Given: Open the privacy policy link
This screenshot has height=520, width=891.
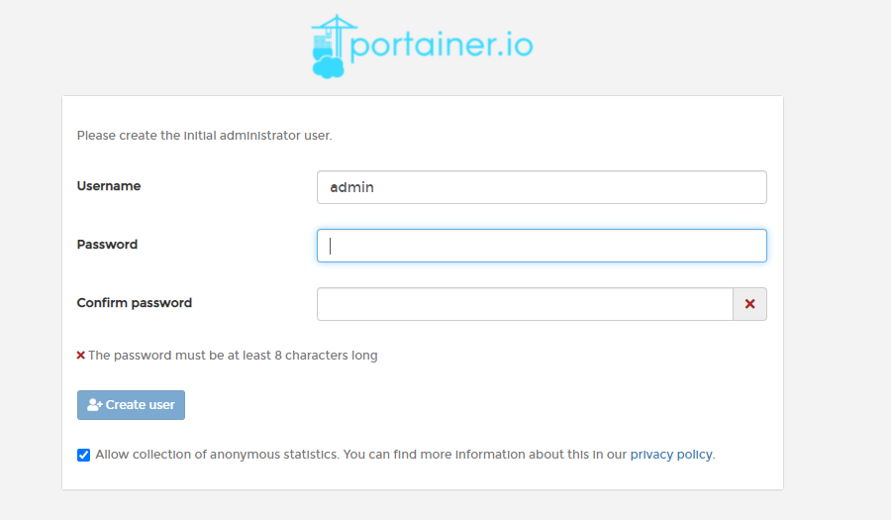Looking at the screenshot, I should click(671, 455).
